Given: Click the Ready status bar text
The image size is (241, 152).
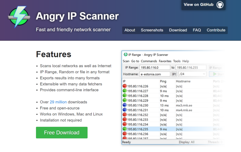Looking at the screenshot, I should pyautogui.click(x=126, y=142).
